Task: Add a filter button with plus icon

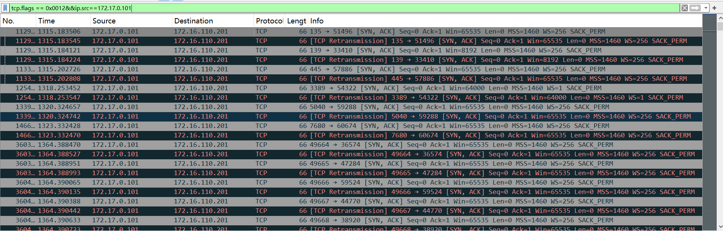Action: pyautogui.click(x=714, y=8)
